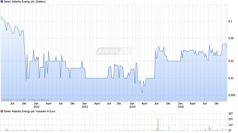Click the 'Simec Atlantis Energy plc Volumen in Euro' label
Screen dimensions: 238x133
pyautogui.click(x=29, y=111)
